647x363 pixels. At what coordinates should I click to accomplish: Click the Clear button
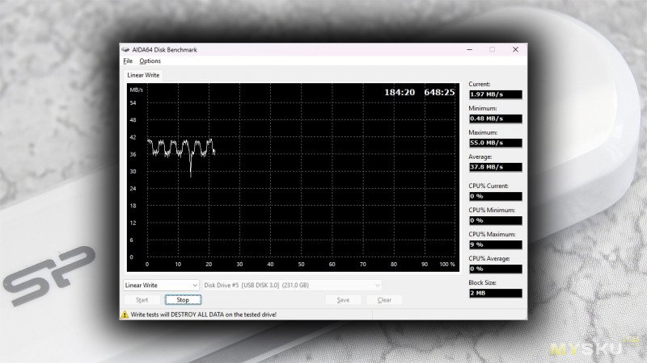384,300
